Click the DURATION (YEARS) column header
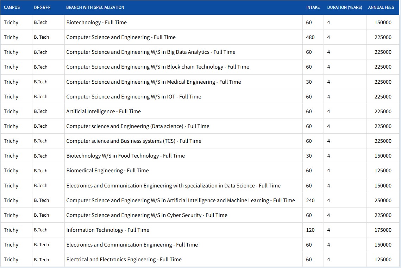This screenshot has height=268, width=401. 345,7
